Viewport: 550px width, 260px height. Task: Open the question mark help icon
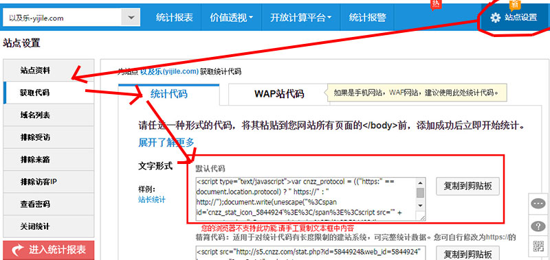(x=538, y=226)
